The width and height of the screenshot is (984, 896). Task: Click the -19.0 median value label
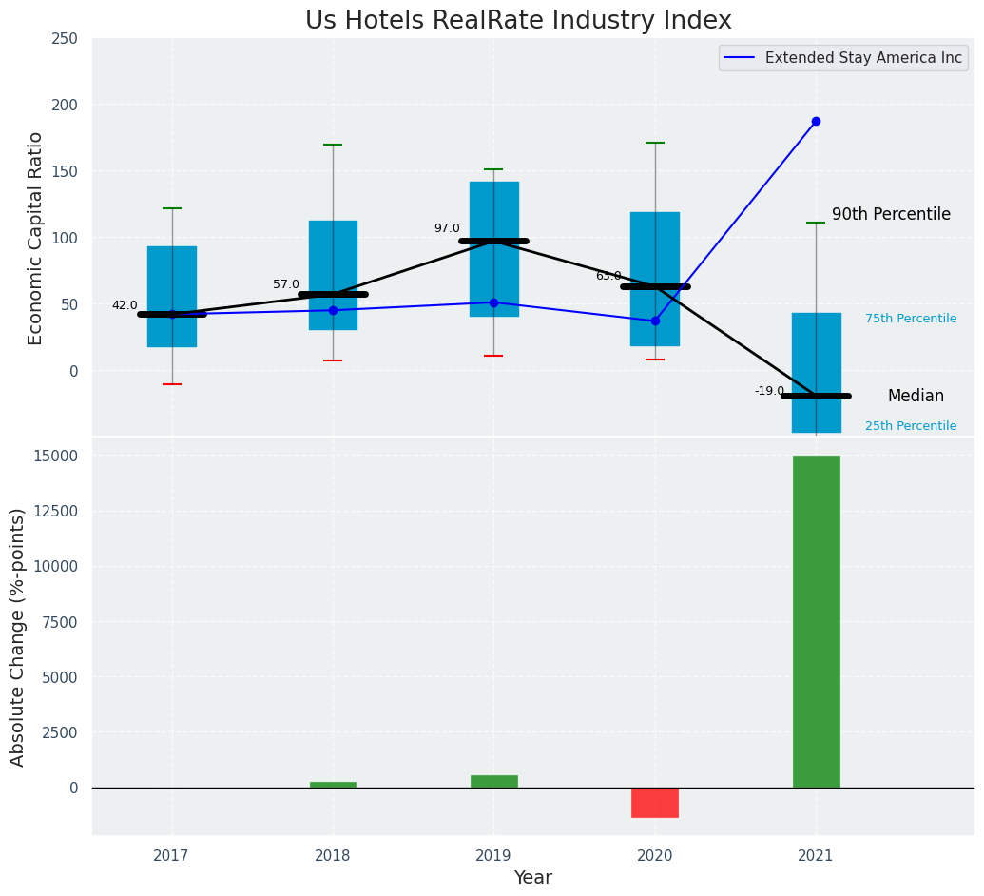(x=769, y=391)
